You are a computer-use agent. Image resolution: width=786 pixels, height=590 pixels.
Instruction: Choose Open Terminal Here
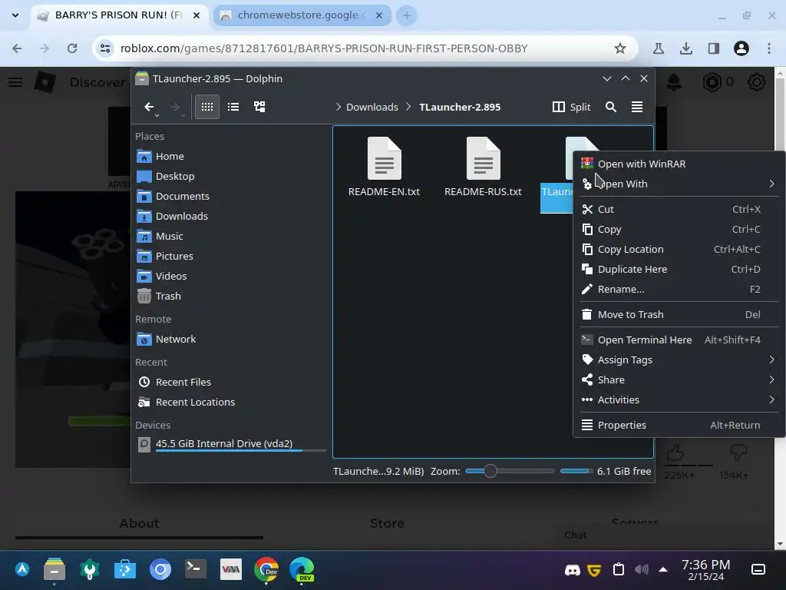[679, 340]
